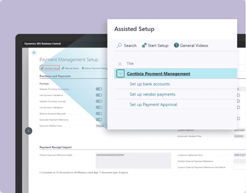Click Default Payment Reference Mask field
Image resolution: width=246 pixels, height=193 pixels.
[133, 160]
